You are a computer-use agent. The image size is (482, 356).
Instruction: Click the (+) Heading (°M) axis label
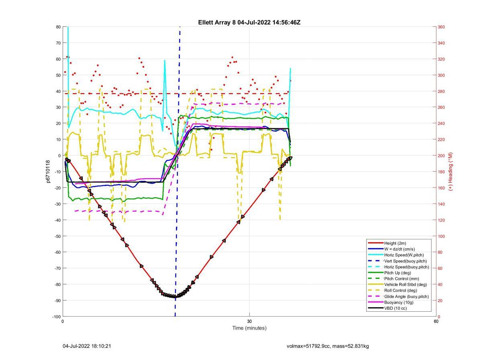point(450,171)
